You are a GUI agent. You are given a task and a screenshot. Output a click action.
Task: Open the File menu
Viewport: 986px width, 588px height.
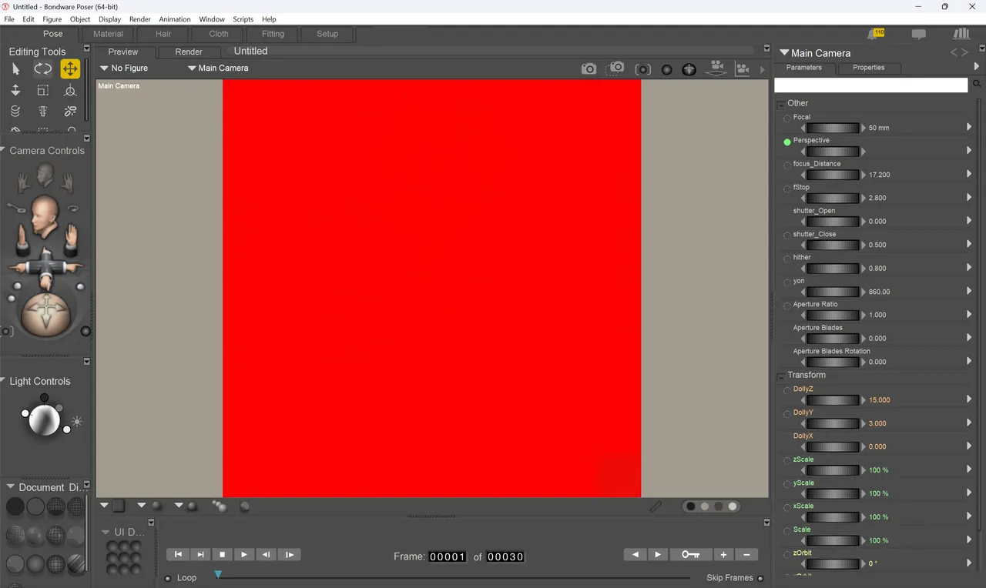click(x=9, y=19)
